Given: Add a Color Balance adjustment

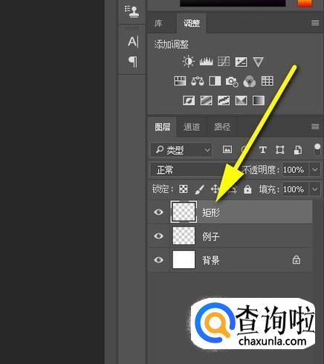Looking at the screenshot, I should (198, 81).
